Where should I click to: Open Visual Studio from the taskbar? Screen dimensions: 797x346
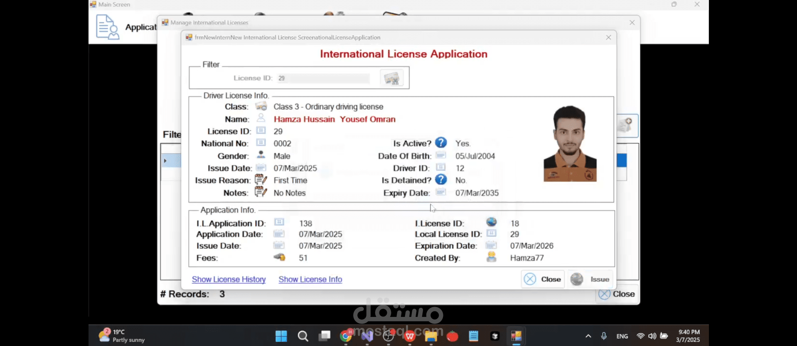(367, 336)
